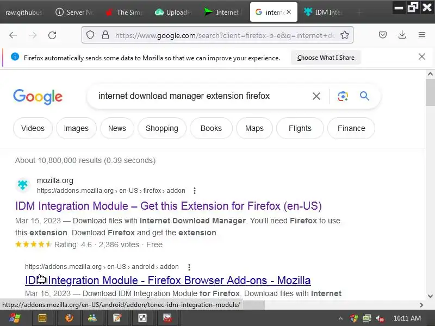Show hidden system tray icons
This screenshot has width=435, height=326.
point(341,318)
